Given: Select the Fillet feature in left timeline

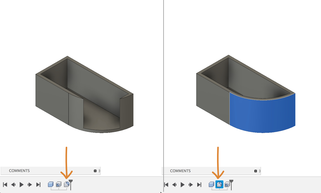Looking at the screenshot, I should point(67,184).
